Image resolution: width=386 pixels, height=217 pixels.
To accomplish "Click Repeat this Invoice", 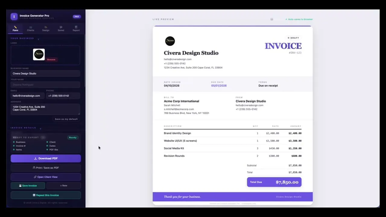I will point(46,195).
